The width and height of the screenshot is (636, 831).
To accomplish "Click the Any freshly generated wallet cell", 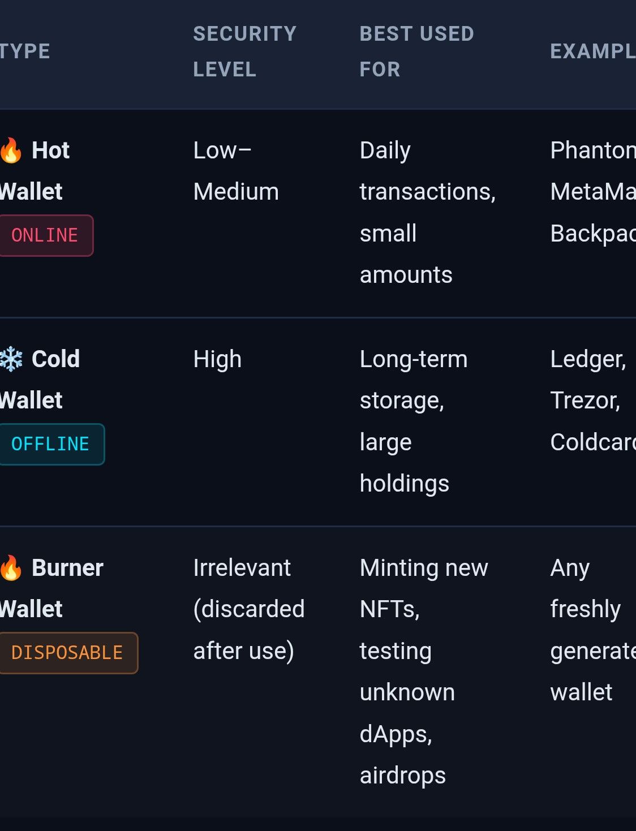I will 592,630.
